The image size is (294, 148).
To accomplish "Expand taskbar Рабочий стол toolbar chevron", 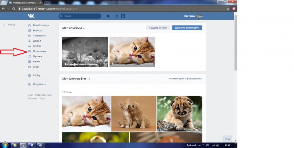I will tap(203, 145).
